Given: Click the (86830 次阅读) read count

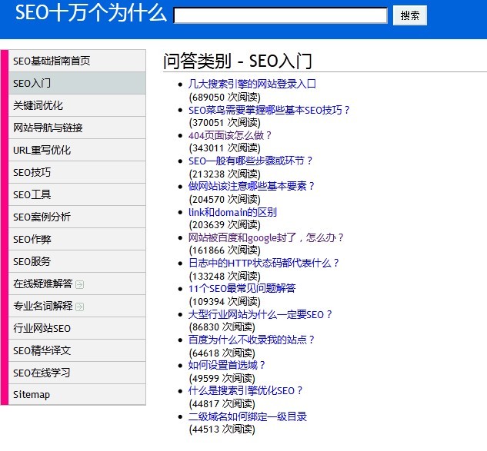Looking at the screenshot, I should (222, 327).
